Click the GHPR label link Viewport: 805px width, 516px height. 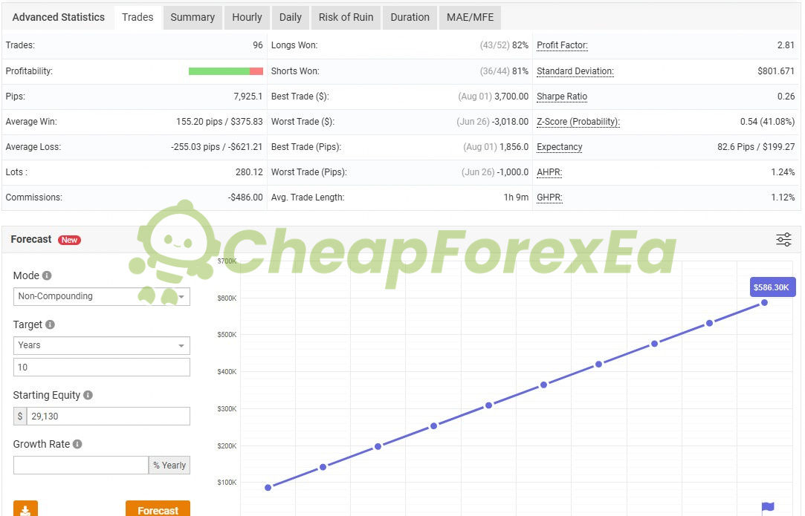(549, 197)
